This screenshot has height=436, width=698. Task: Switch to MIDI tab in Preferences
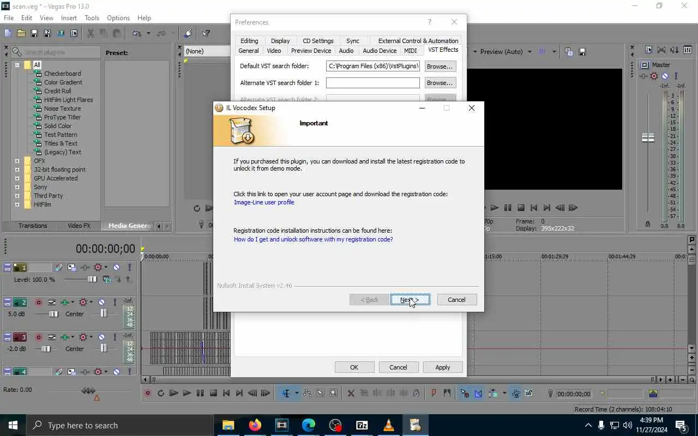pyautogui.click(x=411, y=51)
